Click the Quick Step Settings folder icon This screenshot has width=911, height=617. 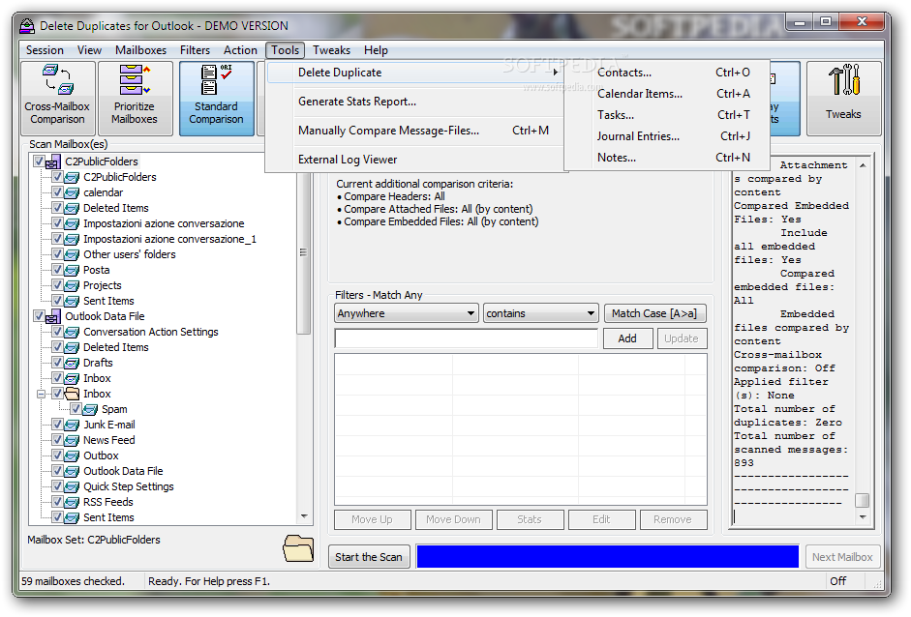tap(72, 487)
